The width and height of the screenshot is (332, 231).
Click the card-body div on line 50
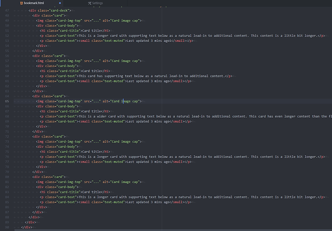(57, 26)
